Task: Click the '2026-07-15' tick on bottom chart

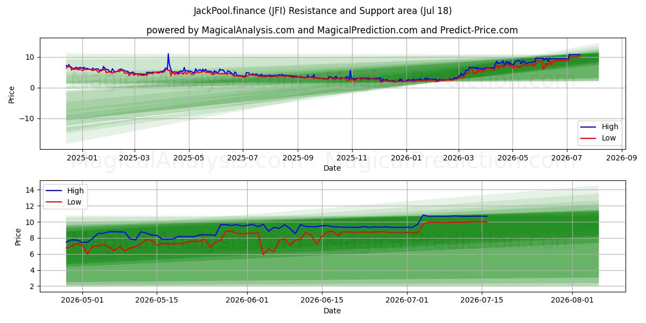Action: [482, 300]
